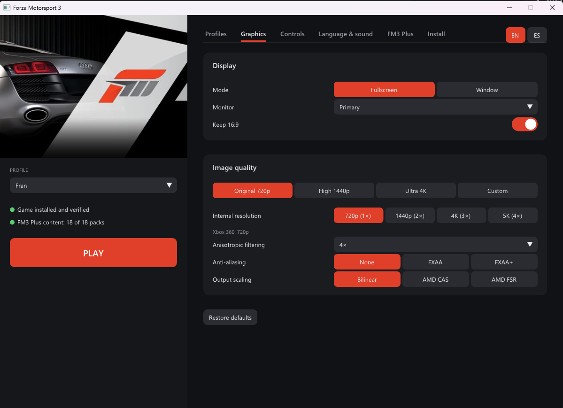563x408 pixels.
Task: Open the Install tab
Action: coord(436,34)
